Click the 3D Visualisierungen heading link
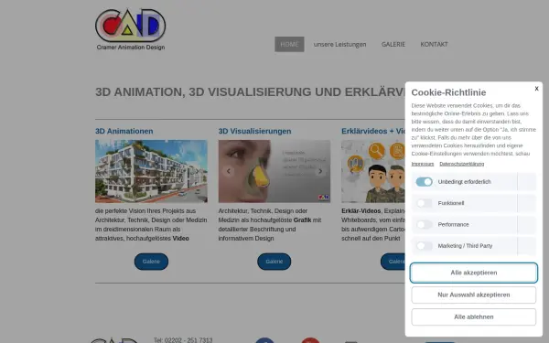Image resolution: width=549 pixels, height=343 pixels. (x=254, y=131)
